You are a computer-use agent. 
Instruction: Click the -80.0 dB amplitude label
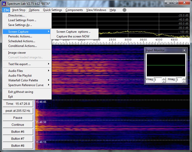183,28
